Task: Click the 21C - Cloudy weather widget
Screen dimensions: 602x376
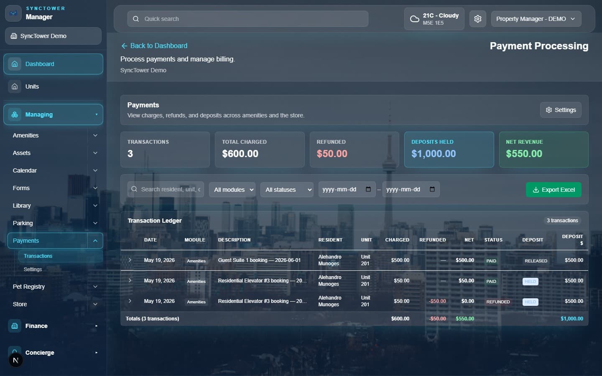Action: (x=434, y=19)
